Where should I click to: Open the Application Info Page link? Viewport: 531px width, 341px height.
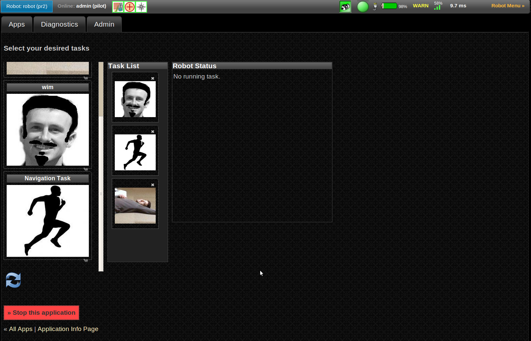pos(68,329)
